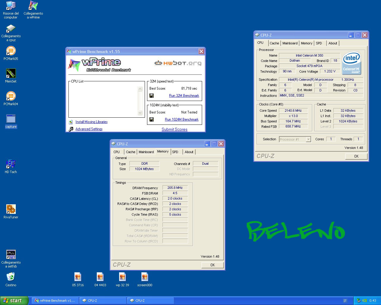Click the IT language indicator
The image size is (381, 305).
[x=345, y=301]
